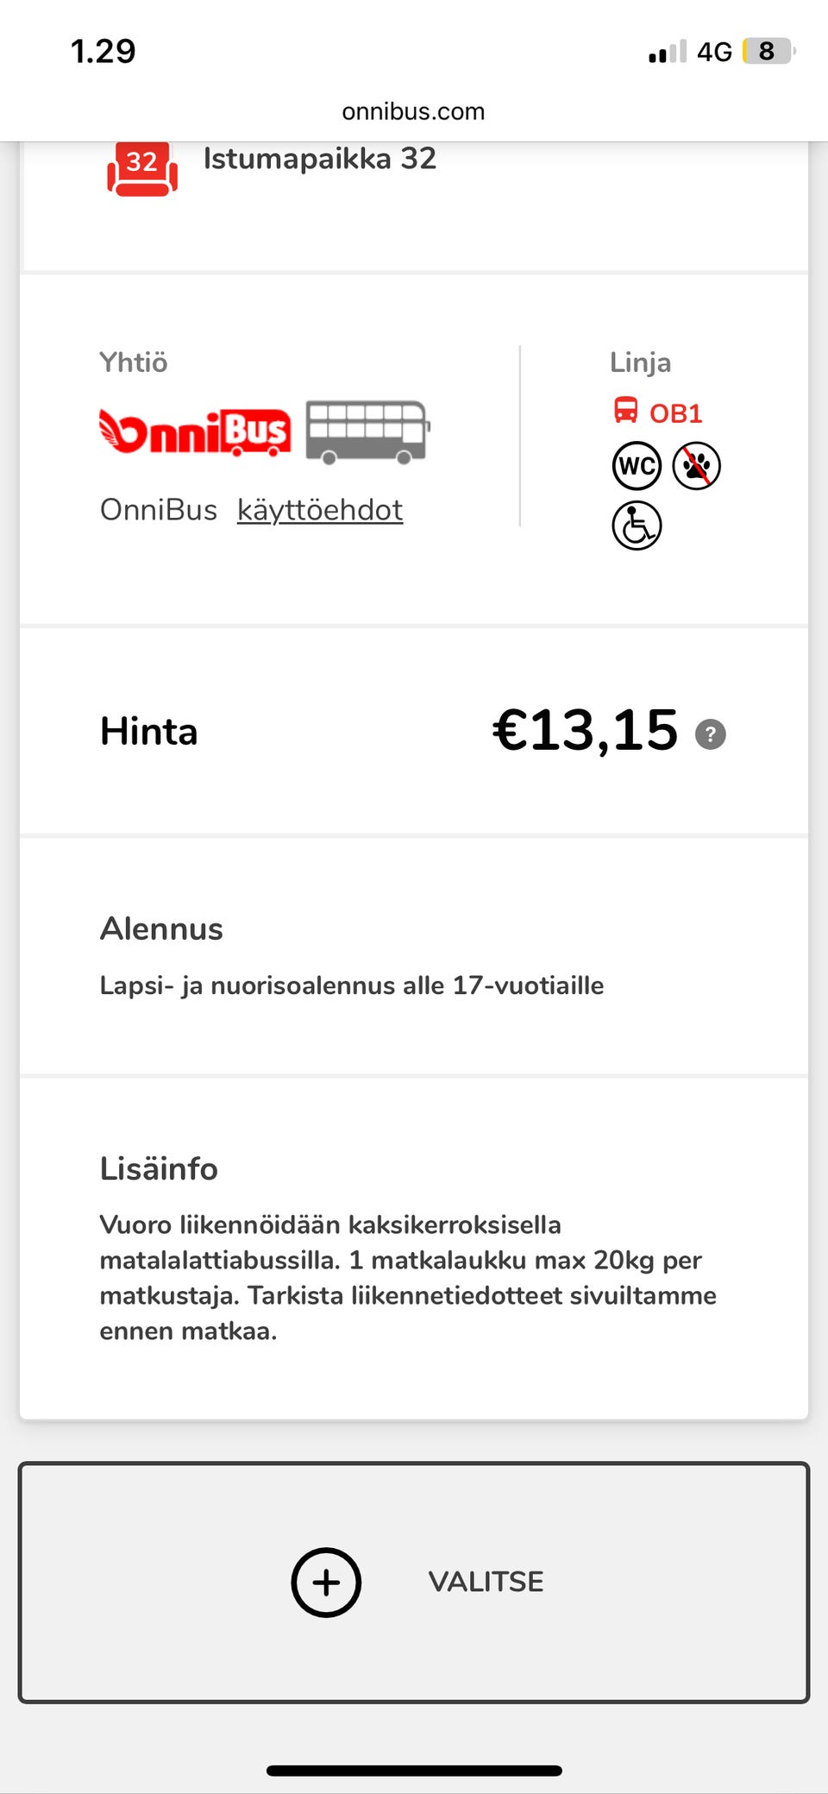The width and height of the screenshot is (828, 1794).
Task: Tap the onnibus.com address bar
Action: [413, 111]
